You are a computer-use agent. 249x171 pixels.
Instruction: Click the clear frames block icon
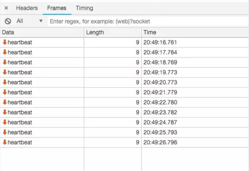8,21
